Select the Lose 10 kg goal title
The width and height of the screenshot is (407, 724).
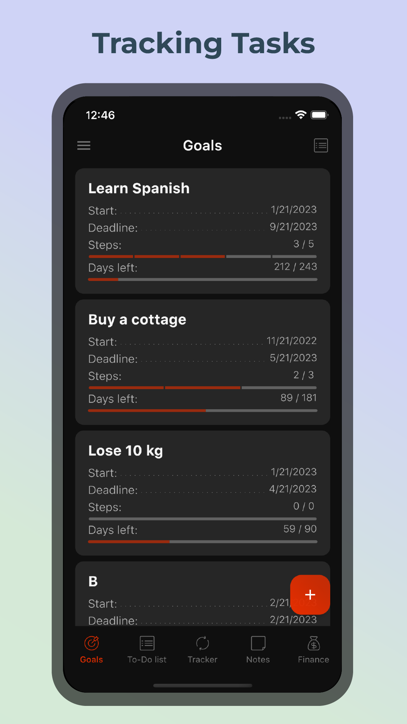coord(125,451)
